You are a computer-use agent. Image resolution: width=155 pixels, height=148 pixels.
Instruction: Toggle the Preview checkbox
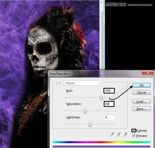pyautogui.click(x=134, y=136)
